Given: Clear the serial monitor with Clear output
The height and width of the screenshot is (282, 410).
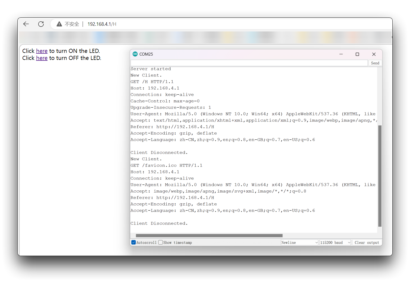Looking at the screenshot, I should click(x=367, y=242).
